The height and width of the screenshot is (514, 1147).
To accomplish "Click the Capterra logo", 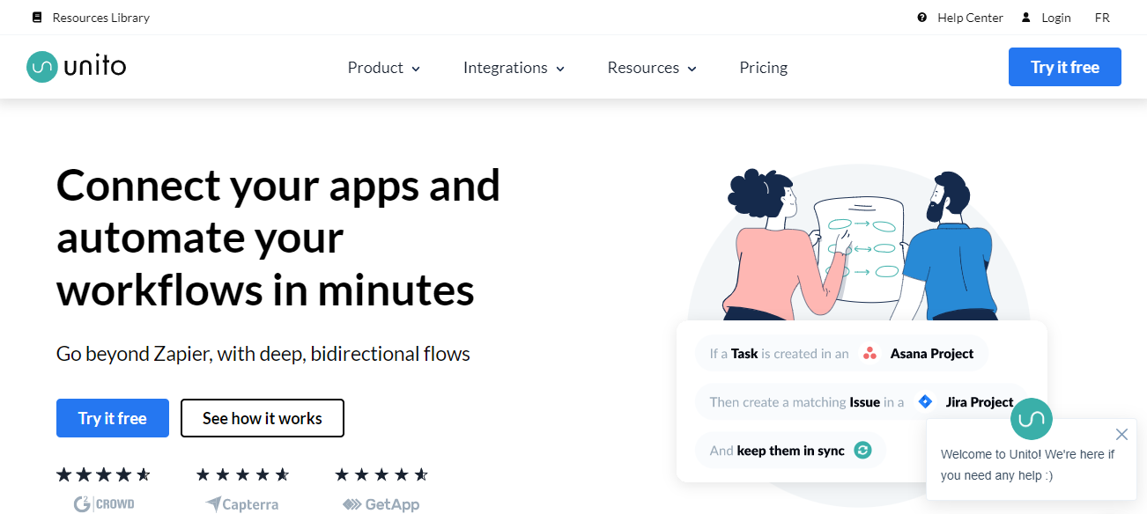I will 242,504.
